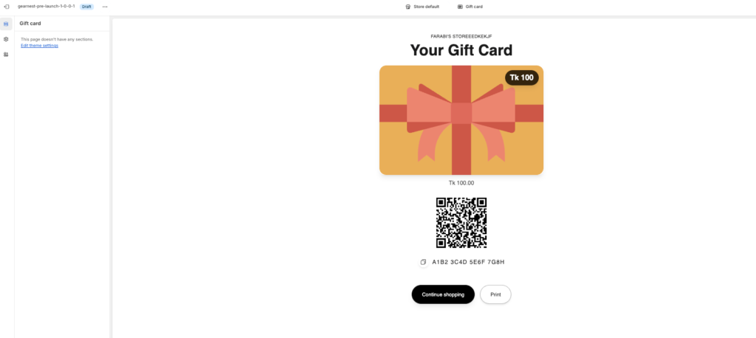Image resolution: width=756 pixels, height=338 pixels.
Task: Select the Sections icon in left sidebar
Action: pyautogui.click(x=6, y=24)
